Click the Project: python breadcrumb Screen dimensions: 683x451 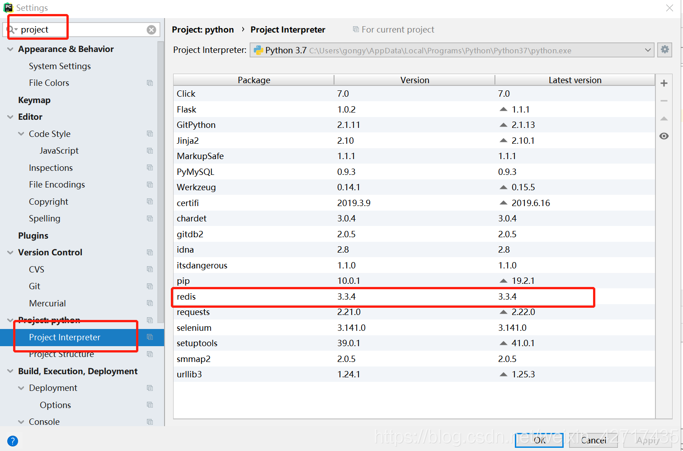[x=203, y=29]
